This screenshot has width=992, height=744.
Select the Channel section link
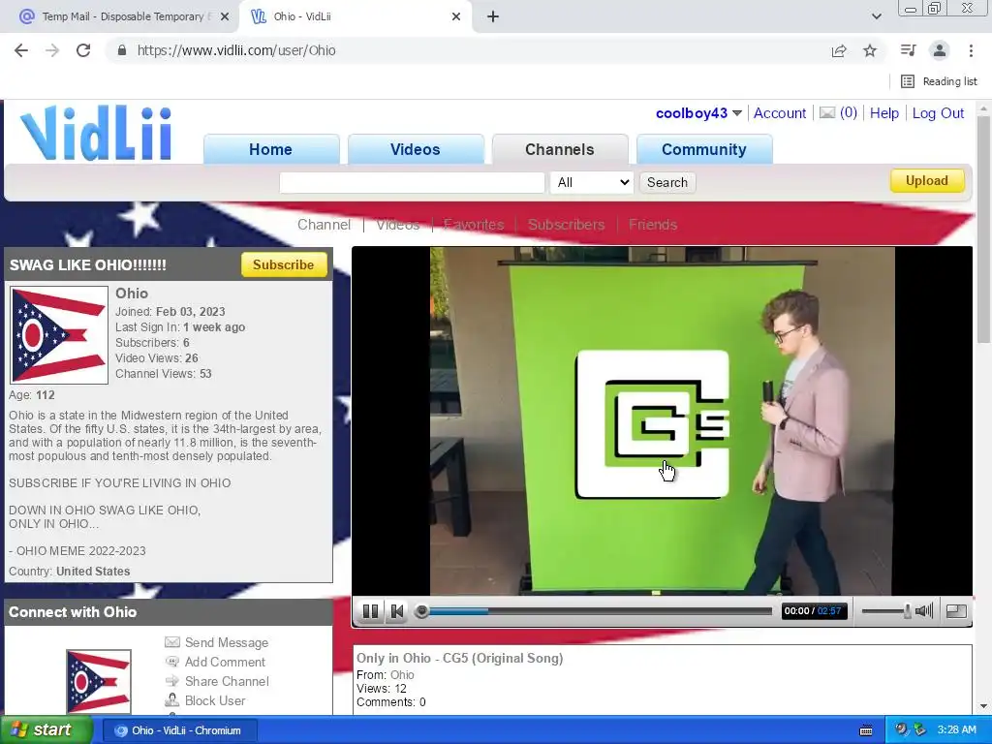tap(324, 225)
